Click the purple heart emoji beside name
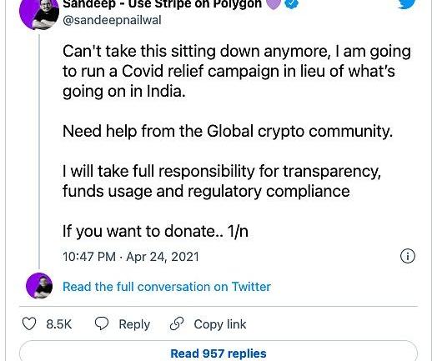Image resolution: width=437 pixels, height=361 pixels. click(x=274, y=4)
